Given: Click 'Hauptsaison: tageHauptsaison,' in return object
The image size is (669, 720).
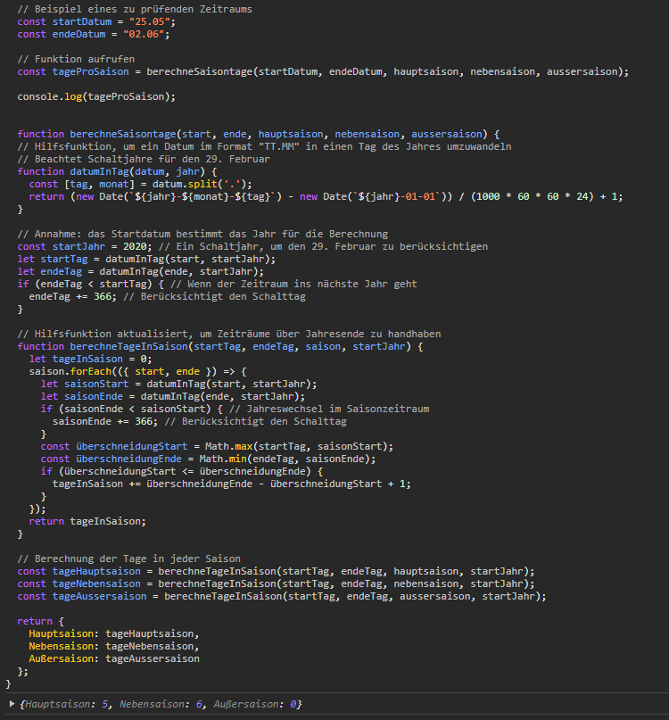Looking at the screenshot, I should click(x=114, y=633).
